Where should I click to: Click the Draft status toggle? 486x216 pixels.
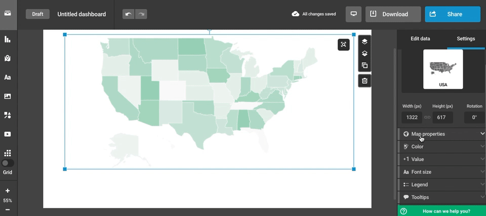37,14
